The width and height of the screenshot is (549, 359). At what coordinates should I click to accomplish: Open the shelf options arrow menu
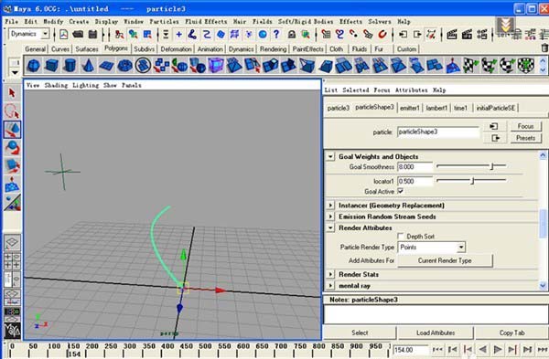[15, 72]
